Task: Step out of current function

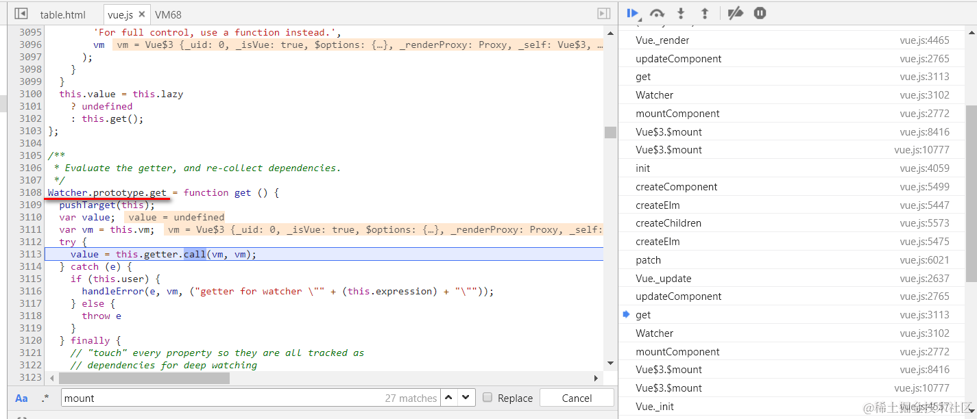Action: [704, 13]
